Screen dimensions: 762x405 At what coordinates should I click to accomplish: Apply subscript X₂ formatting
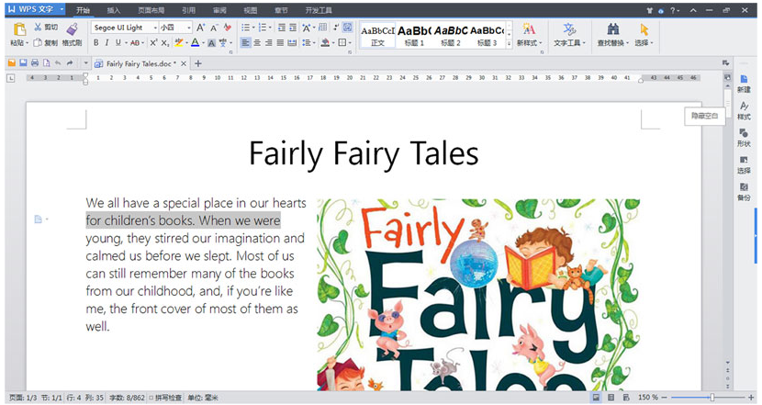(x=165, y=43)
